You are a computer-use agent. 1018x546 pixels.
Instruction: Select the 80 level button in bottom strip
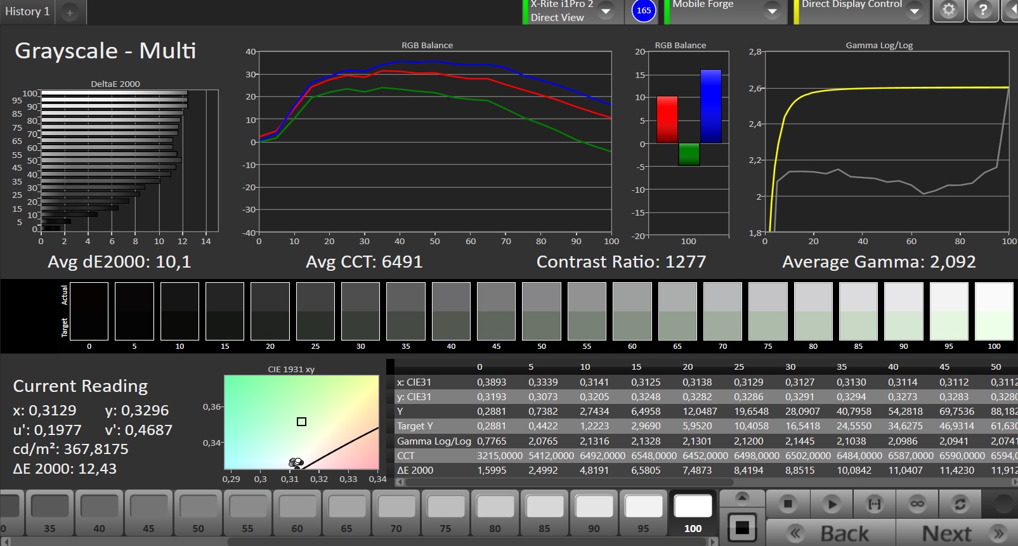[495, 513]
